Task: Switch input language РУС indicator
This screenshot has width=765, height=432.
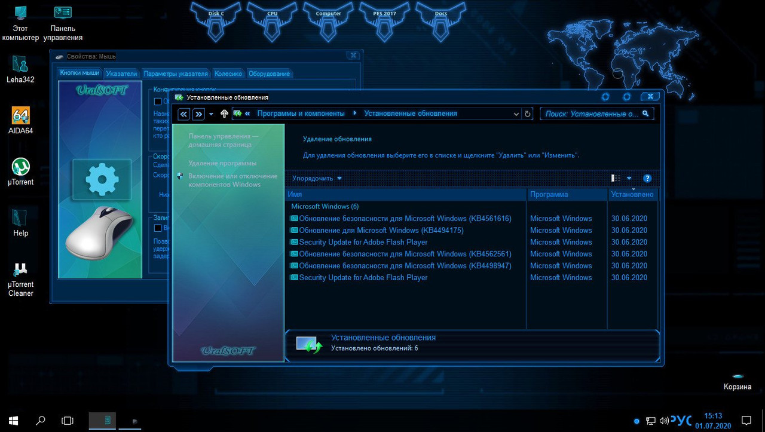Action: click(x=681, y=421)
